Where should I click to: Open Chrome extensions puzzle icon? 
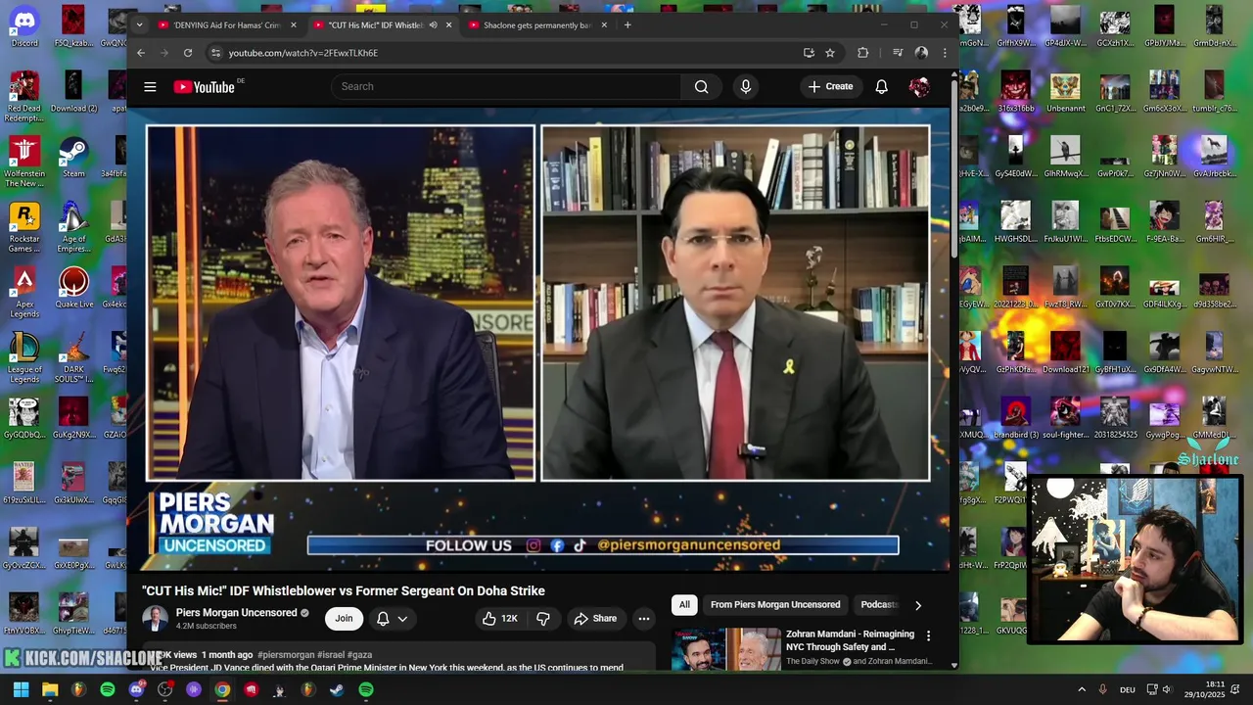tap(863, 53)
